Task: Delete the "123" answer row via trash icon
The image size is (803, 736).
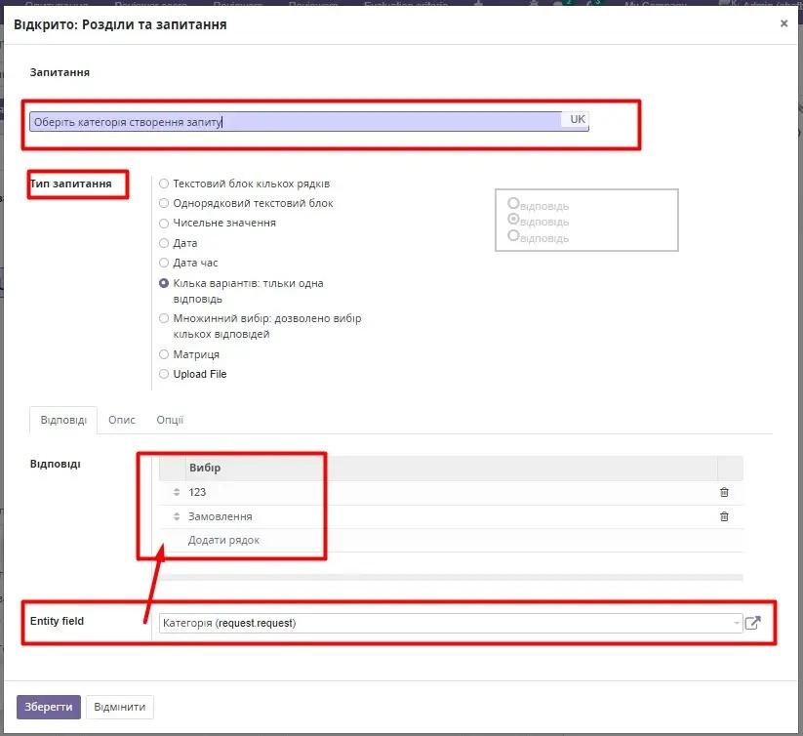Action: click(723, 492)
